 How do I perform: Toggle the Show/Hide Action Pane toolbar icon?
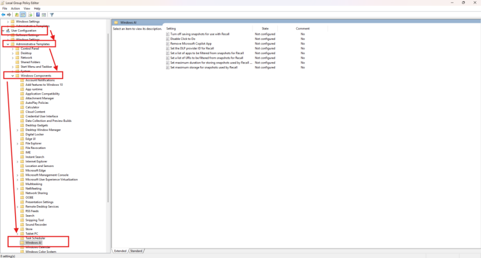[44, 14]
